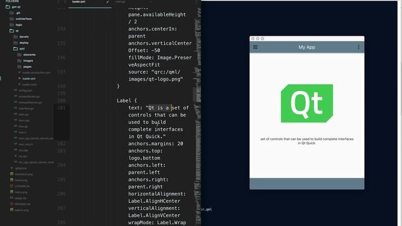Expand the elements folder in sidebar
This screenshot has width=402, height=226.
point(30,55)
